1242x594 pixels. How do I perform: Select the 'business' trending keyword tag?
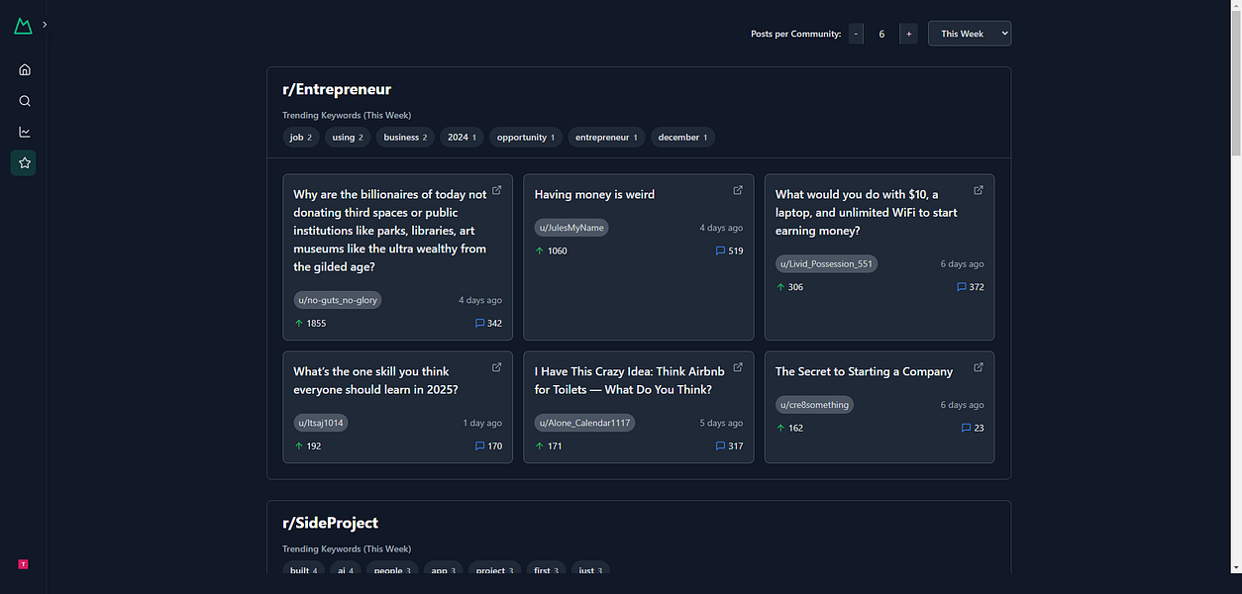pyautogui.click(x=405, y=138)
